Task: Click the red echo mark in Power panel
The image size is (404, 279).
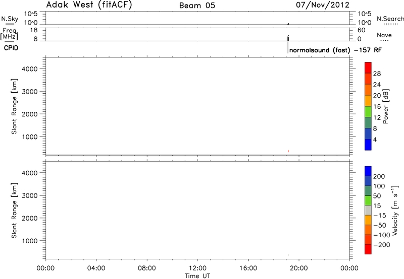Action: click(x=288, y=151)
